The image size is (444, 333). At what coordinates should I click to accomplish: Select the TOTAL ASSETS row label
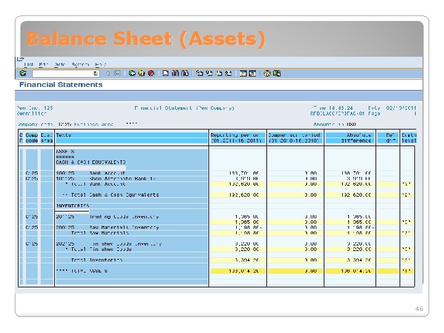click(82, 271)
